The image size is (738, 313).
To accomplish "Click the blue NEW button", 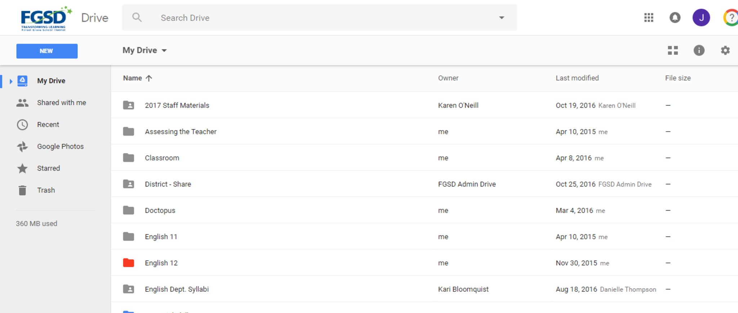I will (x=47, y=51).
